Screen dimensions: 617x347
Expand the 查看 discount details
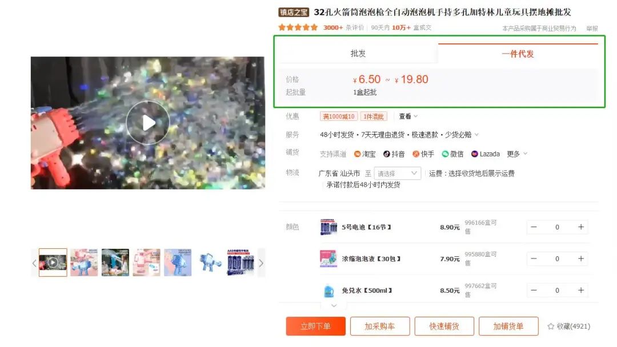[x=408, y=116]
